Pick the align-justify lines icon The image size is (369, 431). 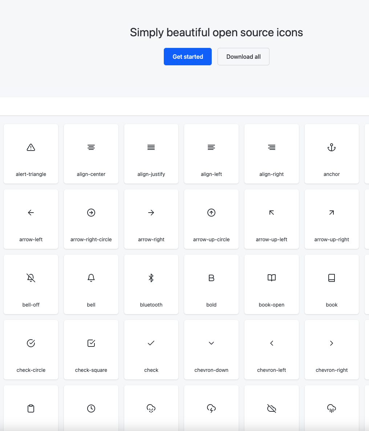click(x=151, y=147)
